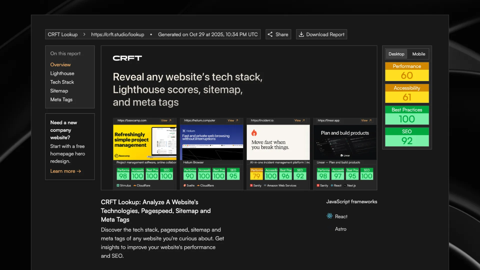Open the View link on the Basecamp card
The width and height of the screenshot is (480, 270).
[166, 120]
